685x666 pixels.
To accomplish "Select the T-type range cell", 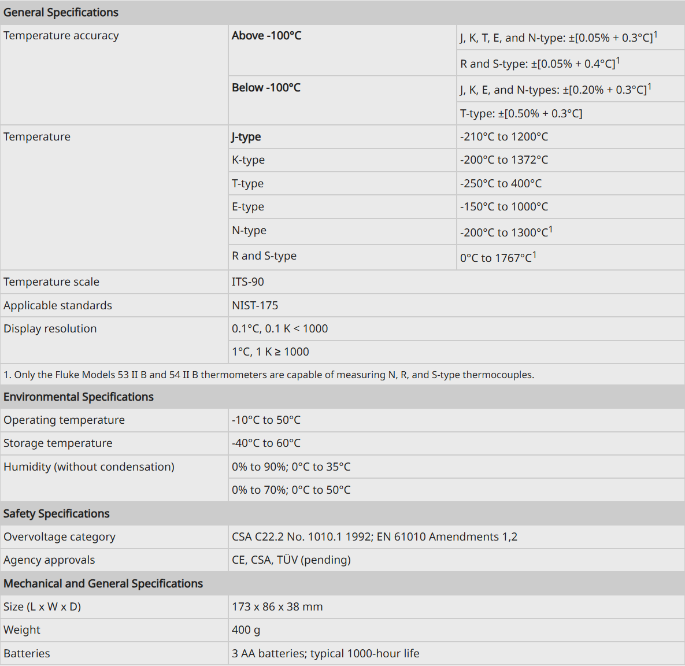I will pyautogui.click(x=571, y=183).
